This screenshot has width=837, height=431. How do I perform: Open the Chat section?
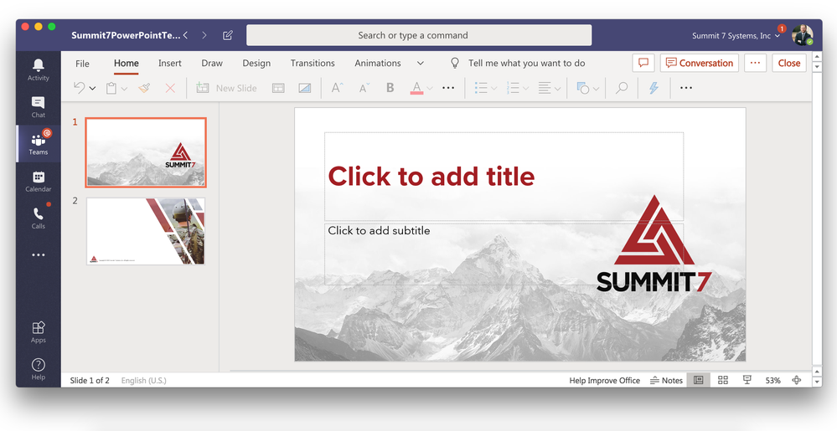point(39,106)
